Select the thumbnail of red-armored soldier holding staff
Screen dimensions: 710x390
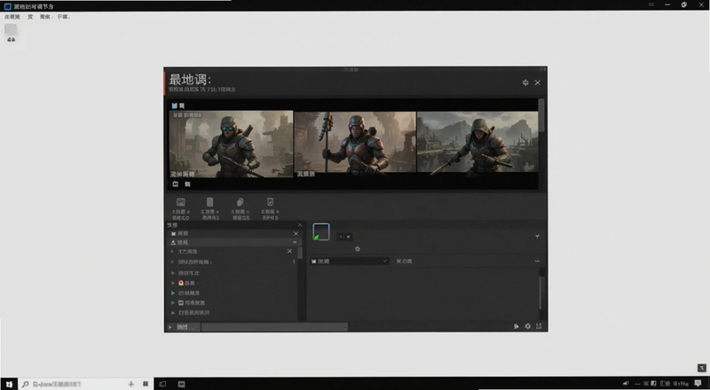click(355, 143)
